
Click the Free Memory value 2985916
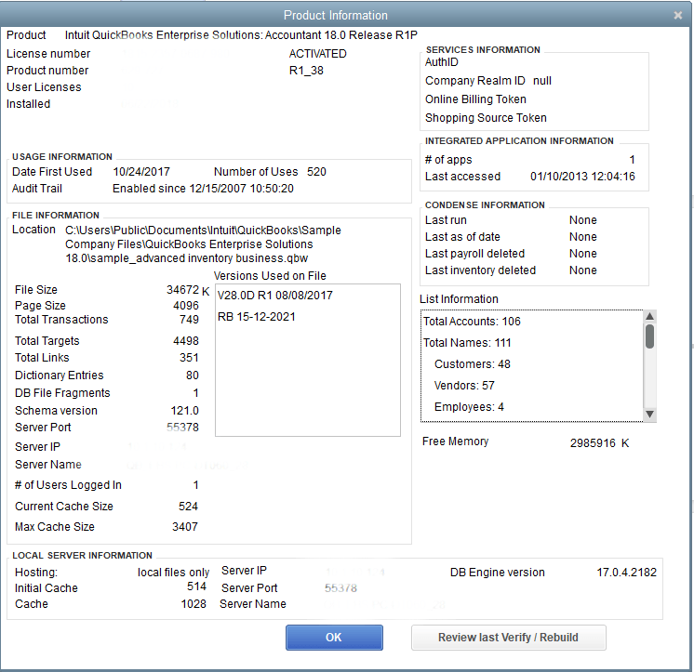tap(593, 443)
